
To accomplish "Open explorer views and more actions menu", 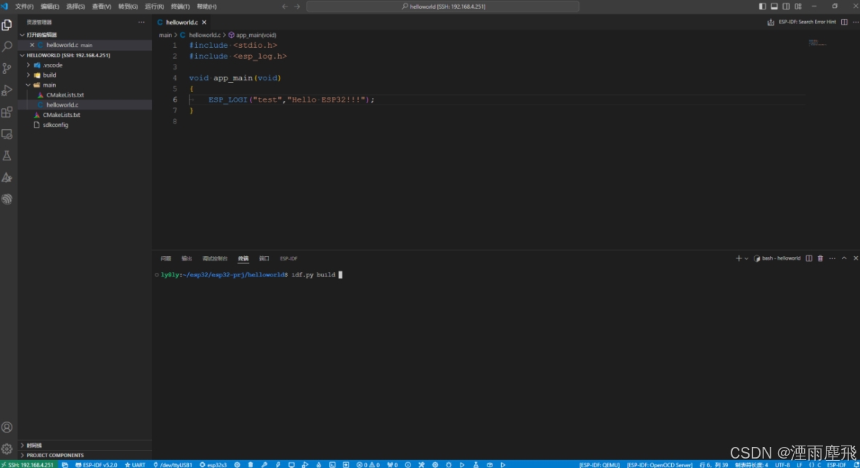I will tap(142, 22).
